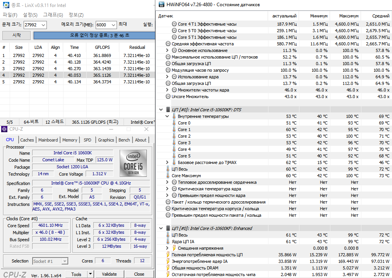392x278 pixels.
Task: Click lightning icon for Общая мощность DRAM
Action: (168, 268)
